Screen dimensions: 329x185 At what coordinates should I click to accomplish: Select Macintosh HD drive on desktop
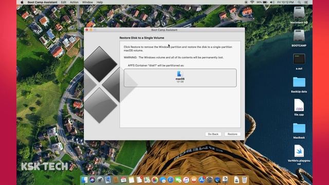(x=299, y=15)
